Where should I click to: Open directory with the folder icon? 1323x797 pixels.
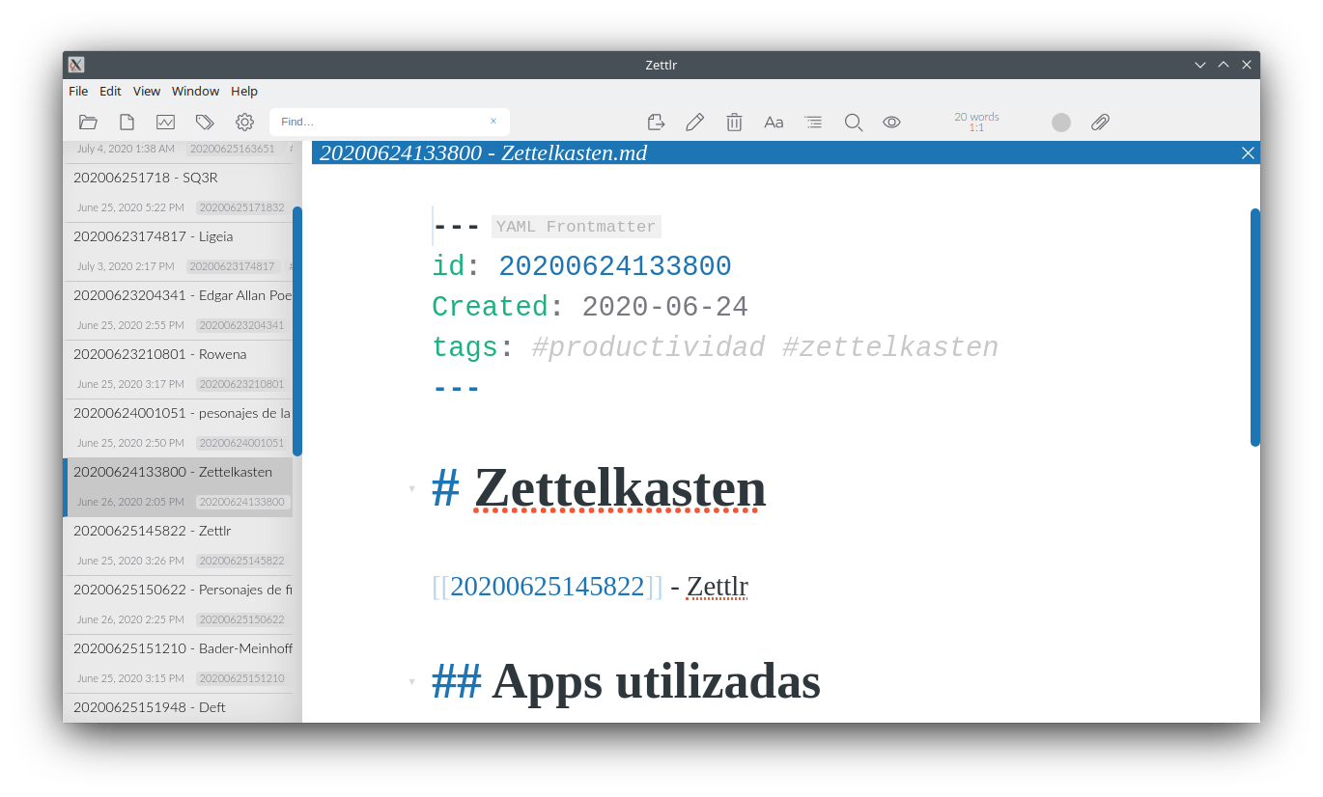point(88,122)
